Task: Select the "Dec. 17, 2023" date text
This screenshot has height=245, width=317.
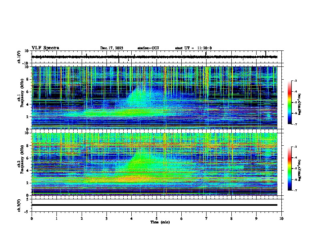Action: point(112,48)
